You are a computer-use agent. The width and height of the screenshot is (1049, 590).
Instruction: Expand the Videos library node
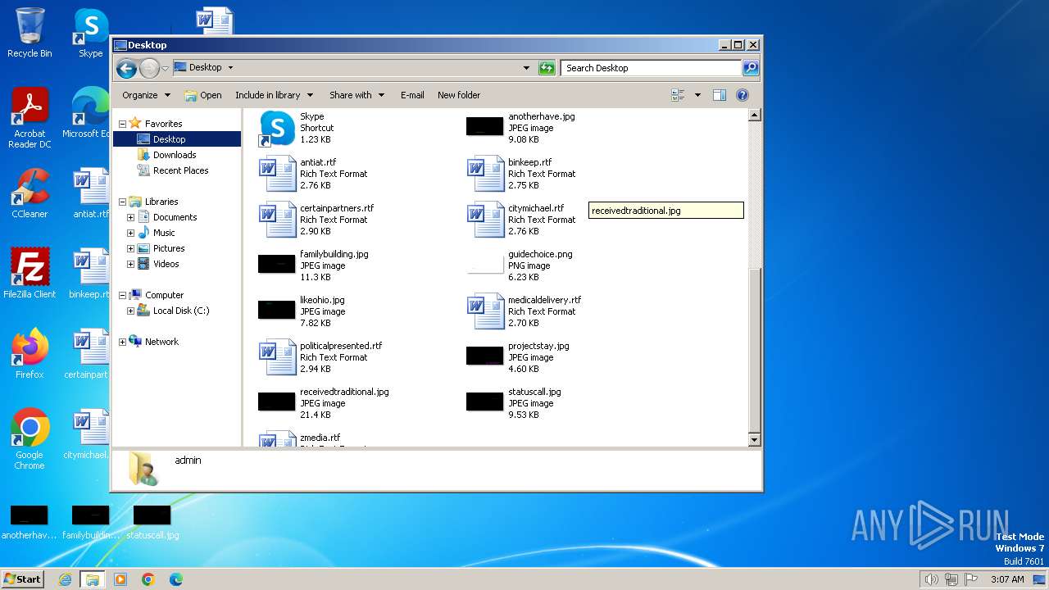(130, 264)
